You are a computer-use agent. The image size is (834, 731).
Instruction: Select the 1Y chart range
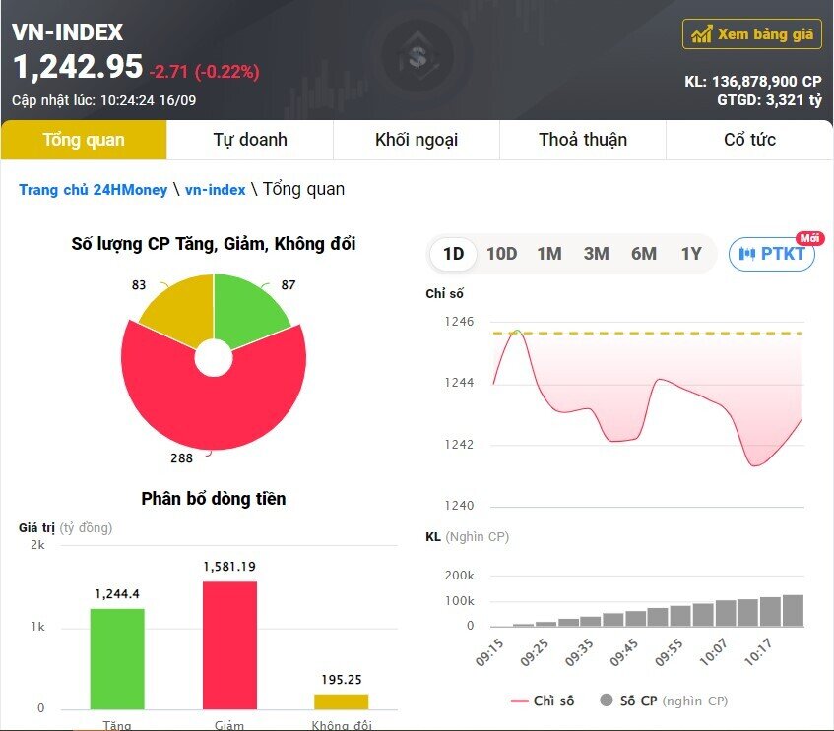tap(691, 254)
